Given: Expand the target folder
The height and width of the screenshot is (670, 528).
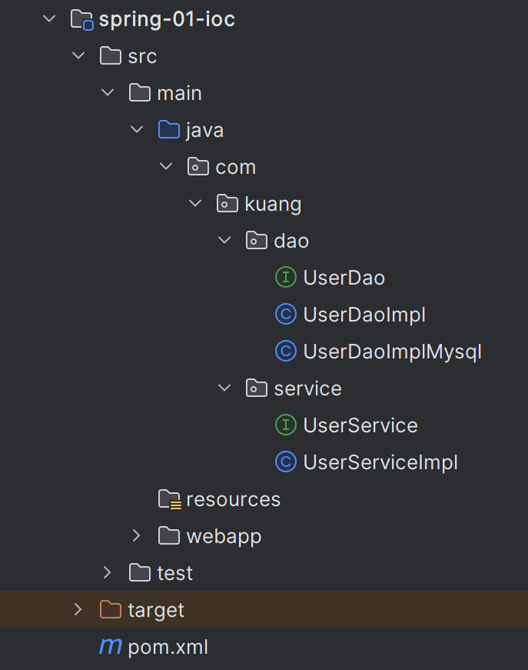Looking at the screenshot, I should pos(78,610).
